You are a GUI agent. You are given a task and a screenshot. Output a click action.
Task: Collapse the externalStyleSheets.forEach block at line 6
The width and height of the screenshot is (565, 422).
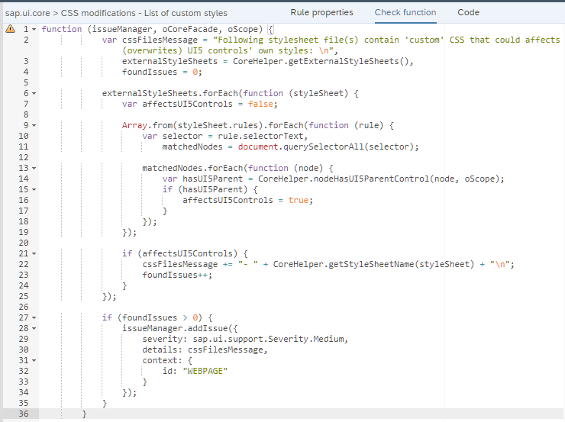pyautogui.click(x=34, y=93)
